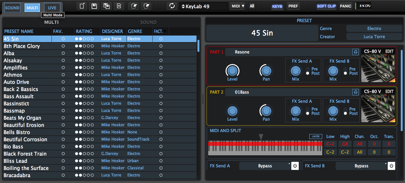The width and height of the screenshot is (405, 183).
Task: Click the Part 1 icon next to Resone
Action: point(355,52)
